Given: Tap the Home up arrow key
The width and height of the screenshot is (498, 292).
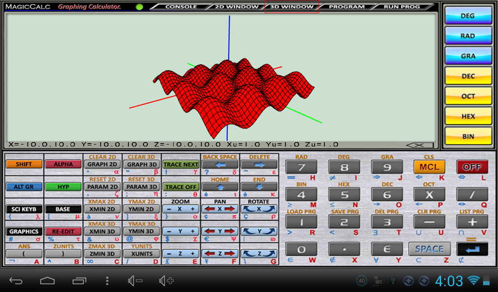Looking at the screenshot, I should 220,187.
